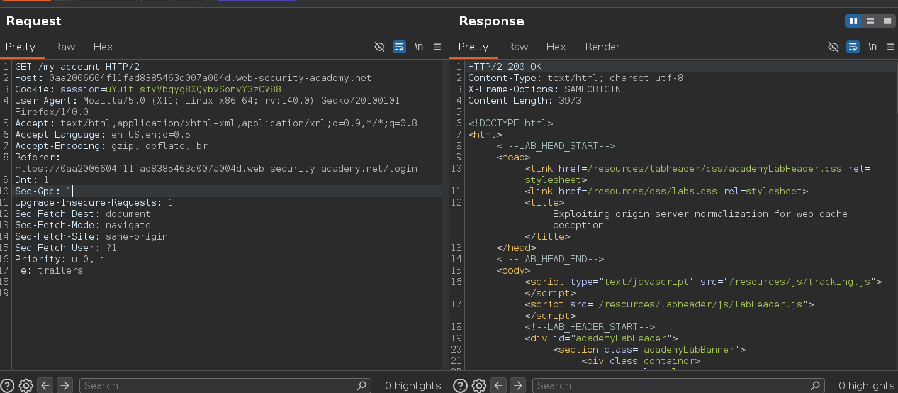Click the 'Priority: u=0, i' header line
Screen dimensions: 898x393
pos(60,259)
